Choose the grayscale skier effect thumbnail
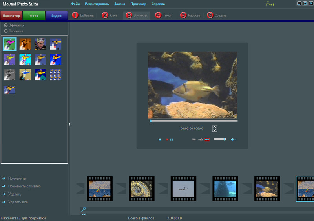314x221 pixels. pos(9,75)
